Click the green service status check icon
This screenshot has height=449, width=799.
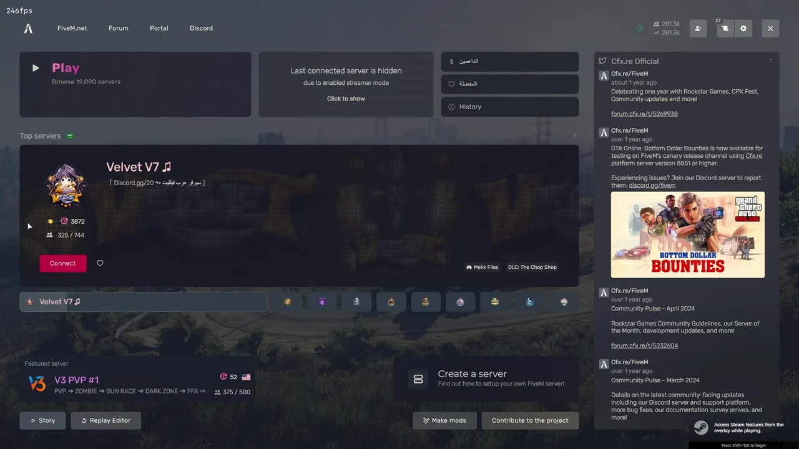pos(640,28)
